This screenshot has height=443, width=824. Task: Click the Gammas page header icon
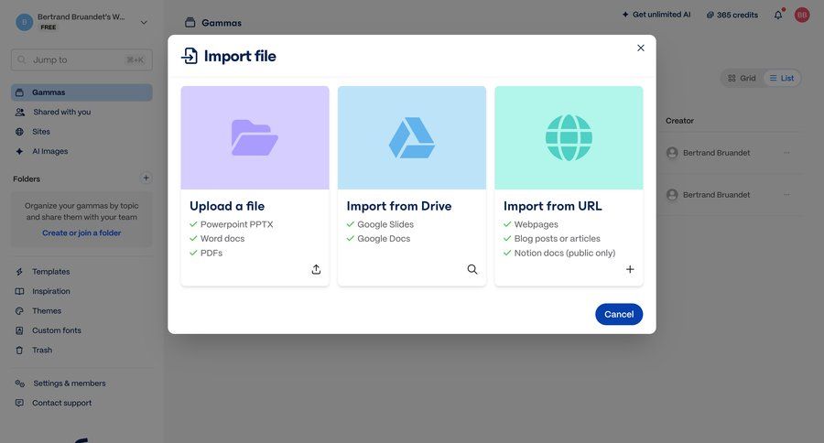click(x=190, y=23)
